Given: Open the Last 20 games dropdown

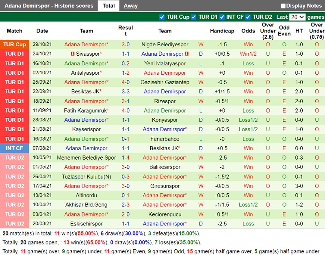Looking at the screenshot, I should (297, 17).
